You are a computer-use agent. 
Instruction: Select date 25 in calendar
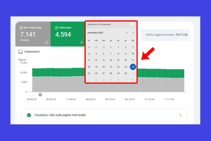click(89, 73)
